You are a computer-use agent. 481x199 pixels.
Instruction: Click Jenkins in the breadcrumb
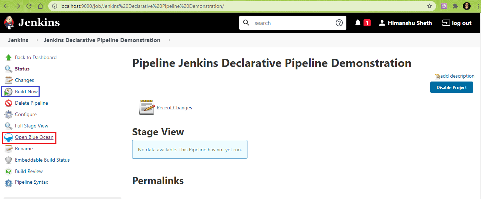18,40
